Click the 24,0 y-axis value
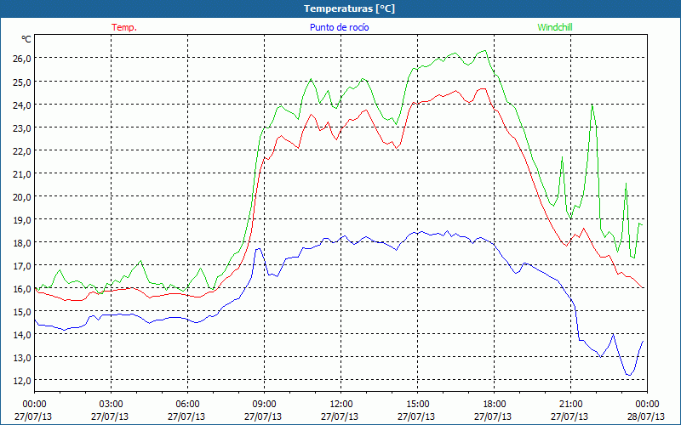This screenshot has width=681, height=425. coord(22,105)
